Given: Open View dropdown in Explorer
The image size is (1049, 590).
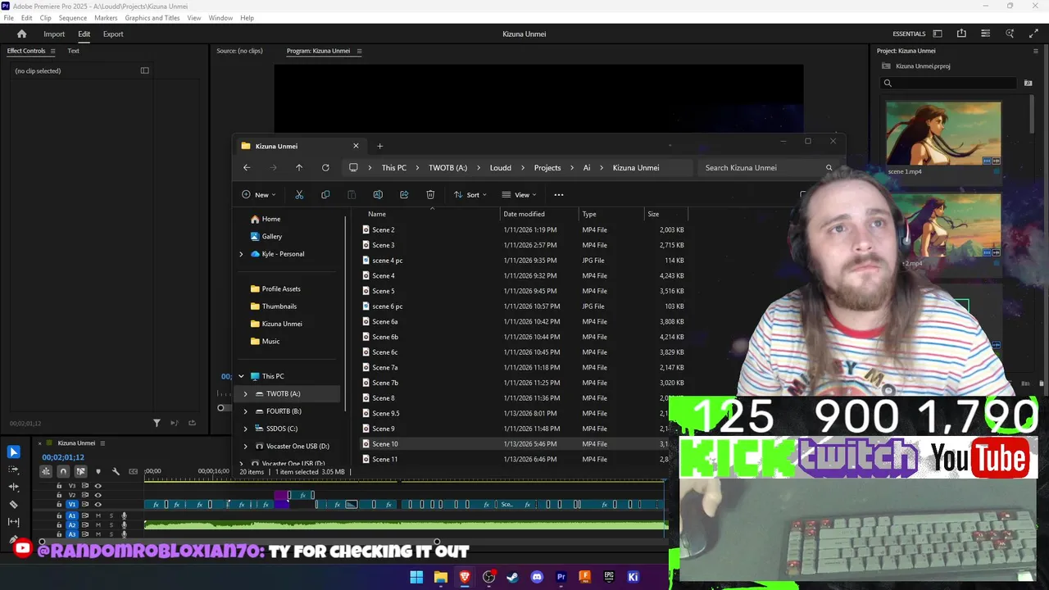Looking at the screenshot, I should click(x=520, y=194).
